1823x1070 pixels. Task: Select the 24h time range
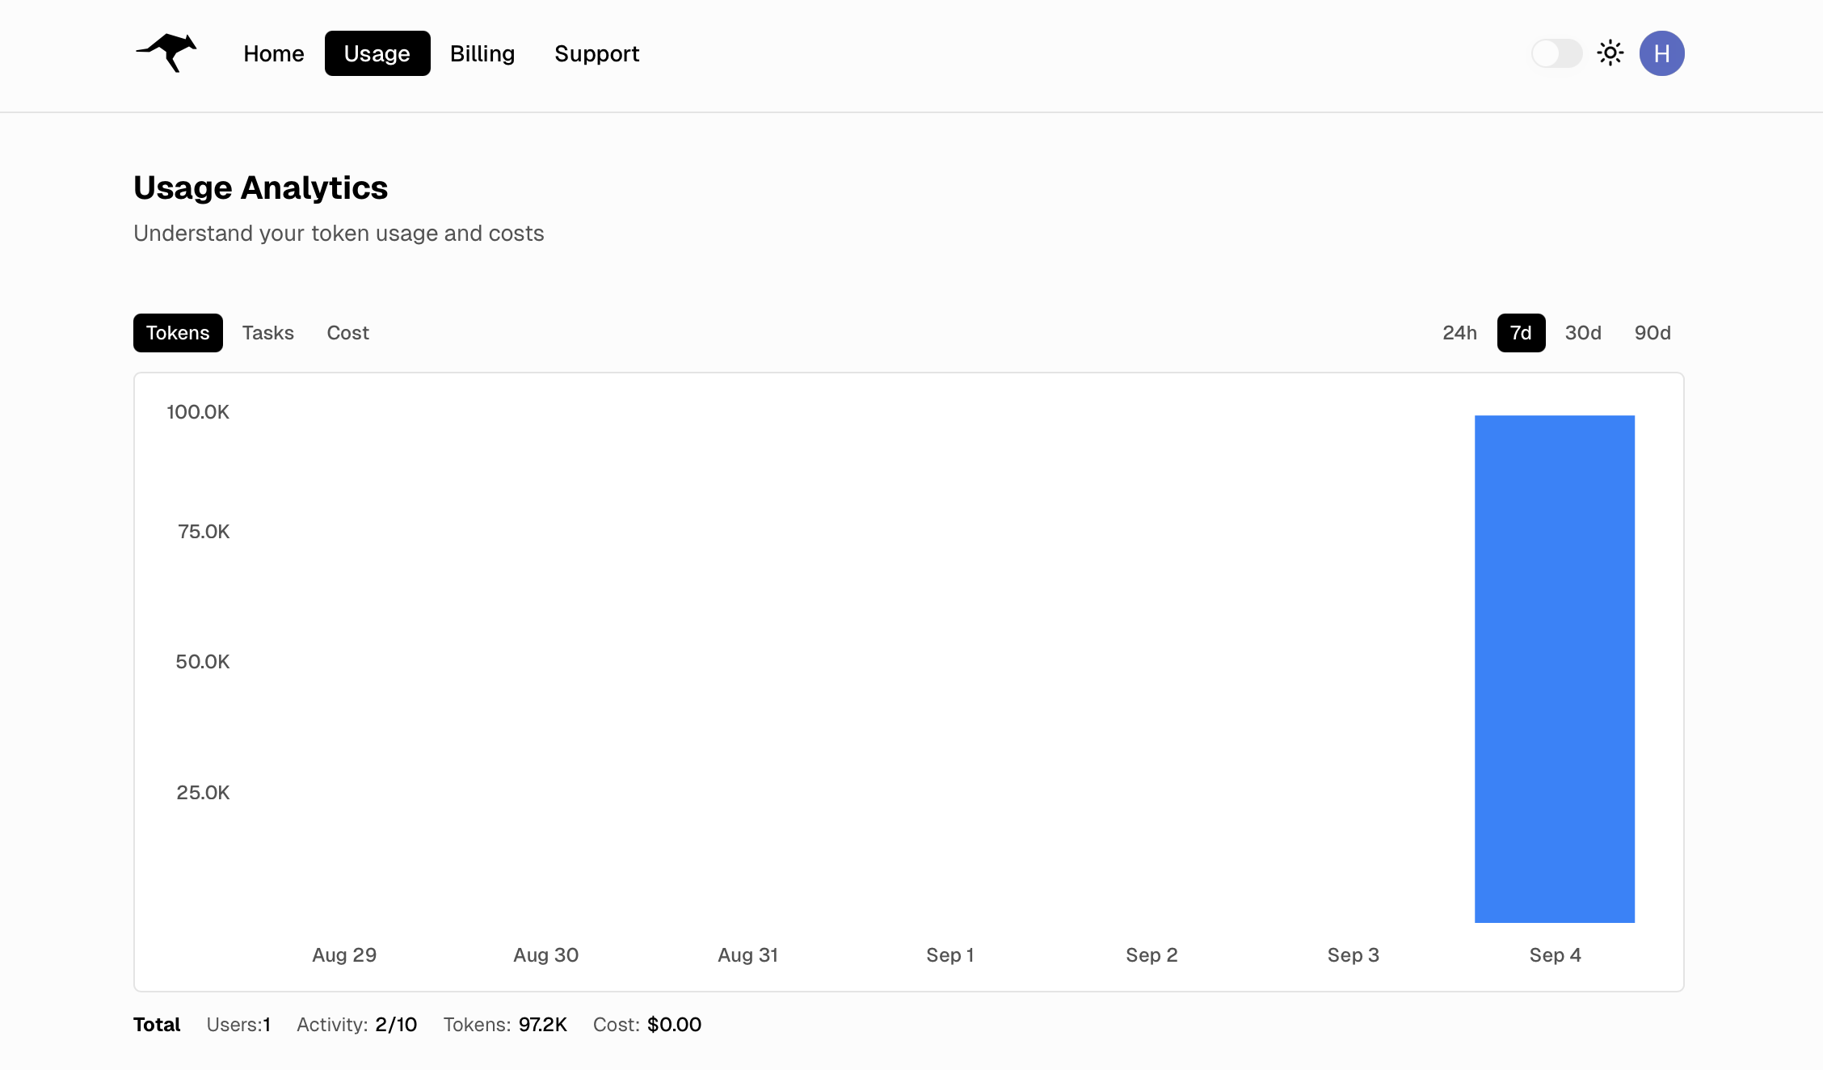(x=1459, y=332)
